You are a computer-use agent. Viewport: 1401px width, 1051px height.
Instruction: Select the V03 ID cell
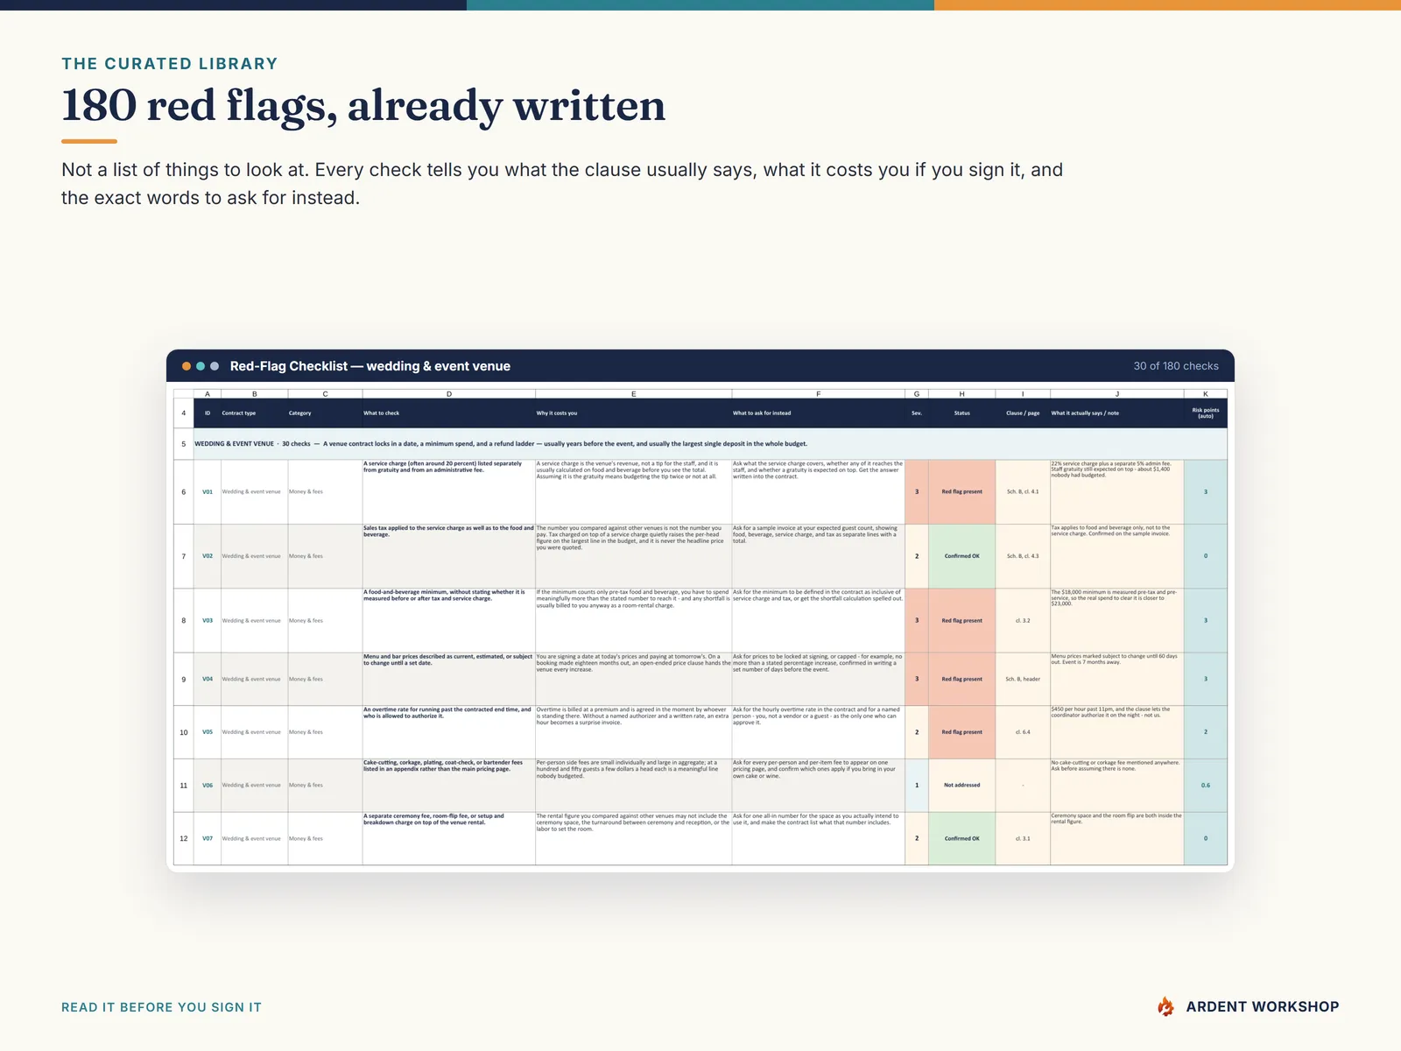208,620
